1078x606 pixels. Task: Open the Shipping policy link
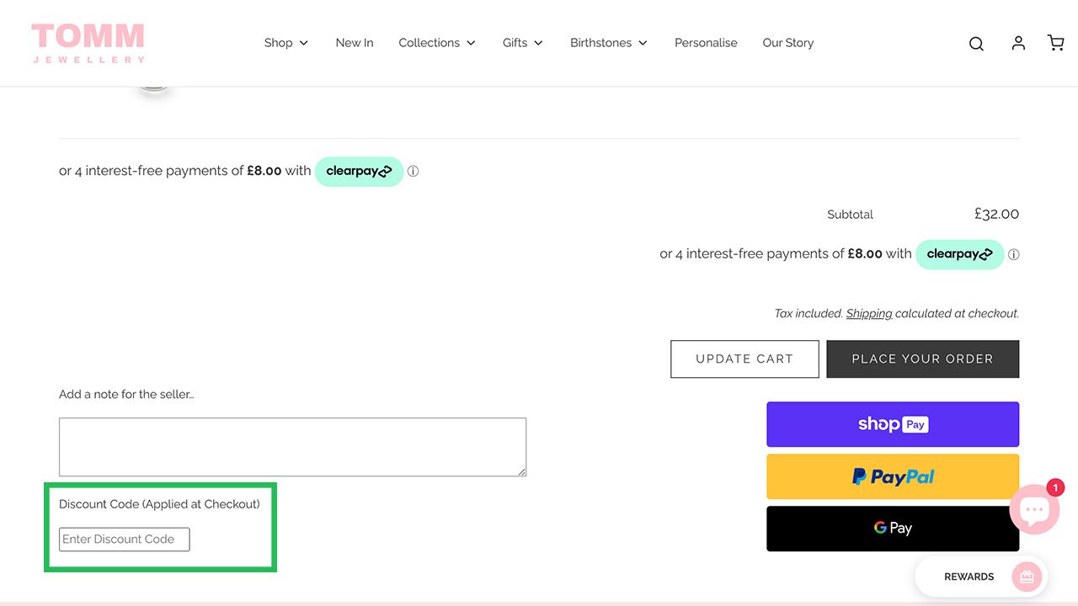(x=869, y=313)
